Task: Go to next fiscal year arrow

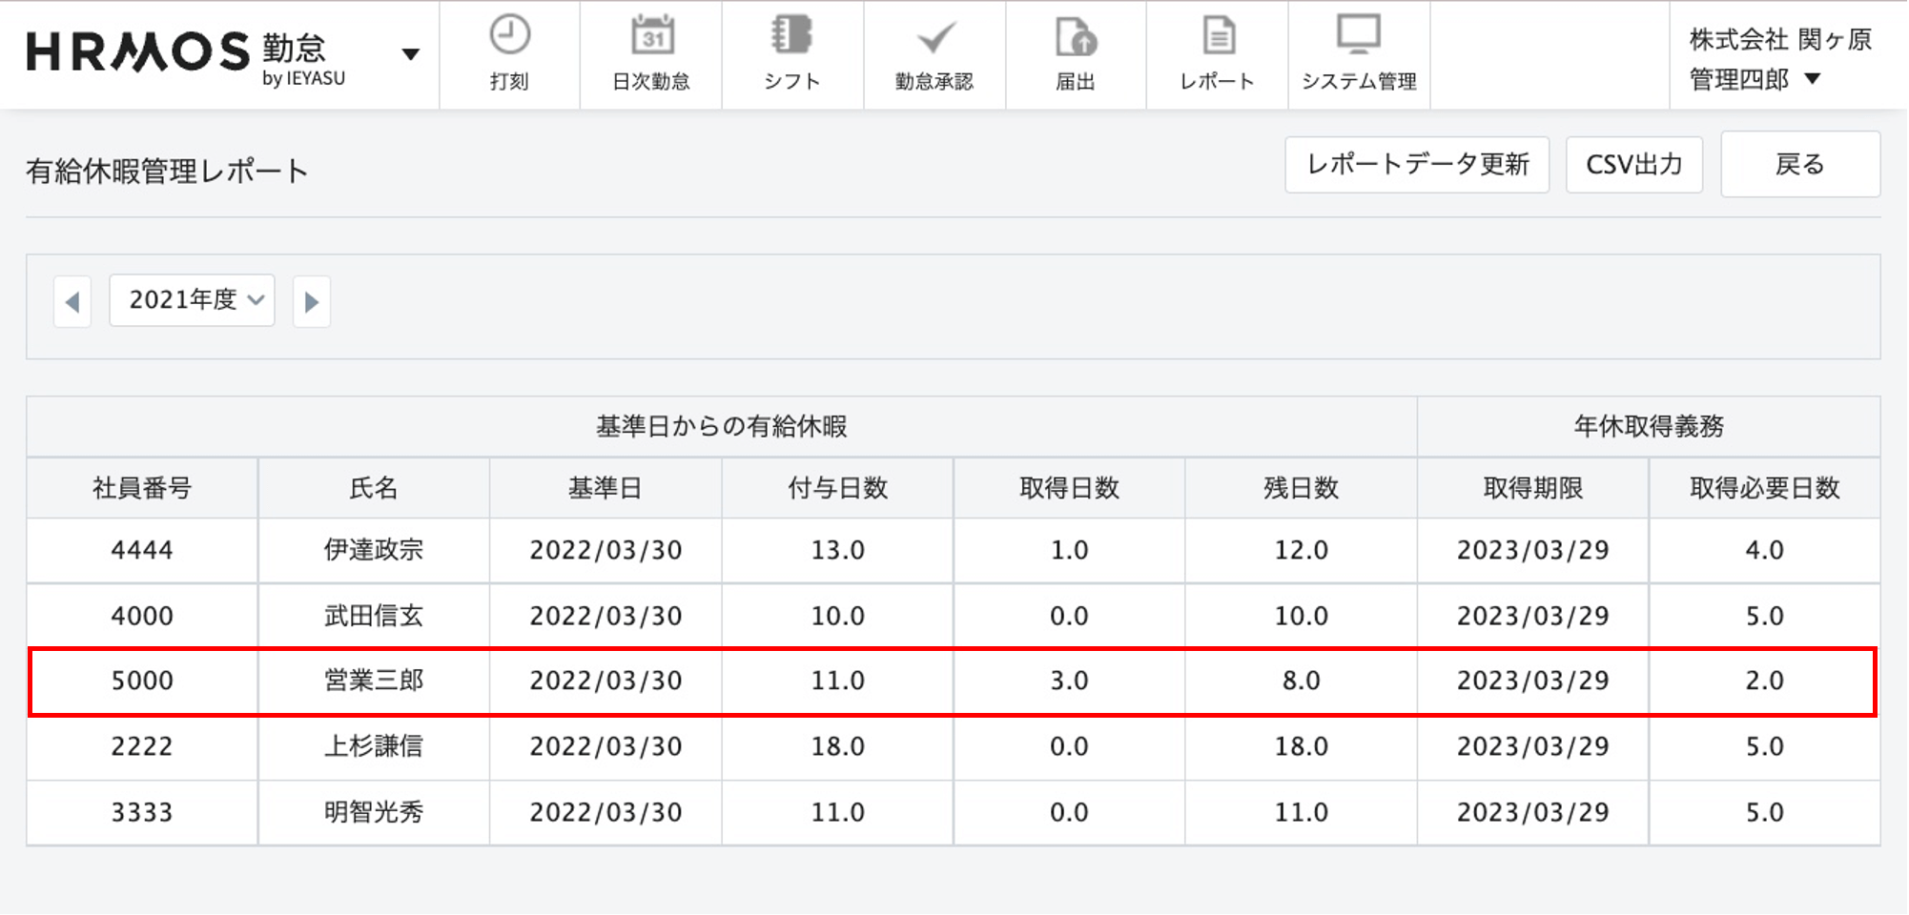Action: point(311,302)
